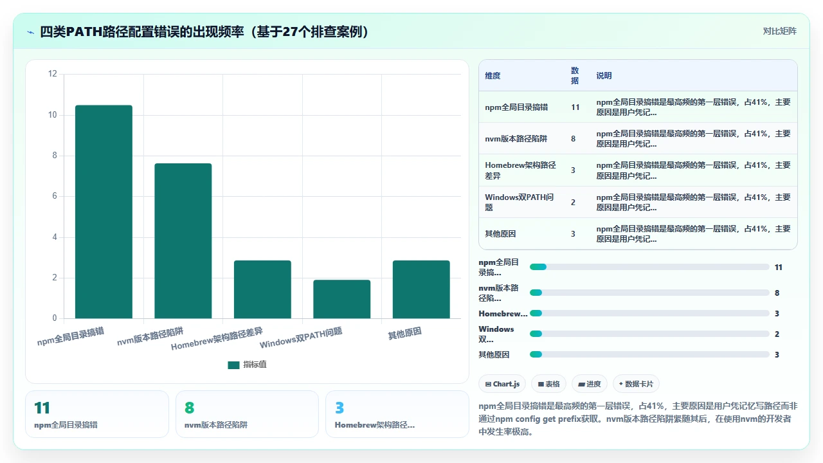Click the 数据 column header in the table
The width and height of the screenshot is (823, 463).
coord(575,75)
